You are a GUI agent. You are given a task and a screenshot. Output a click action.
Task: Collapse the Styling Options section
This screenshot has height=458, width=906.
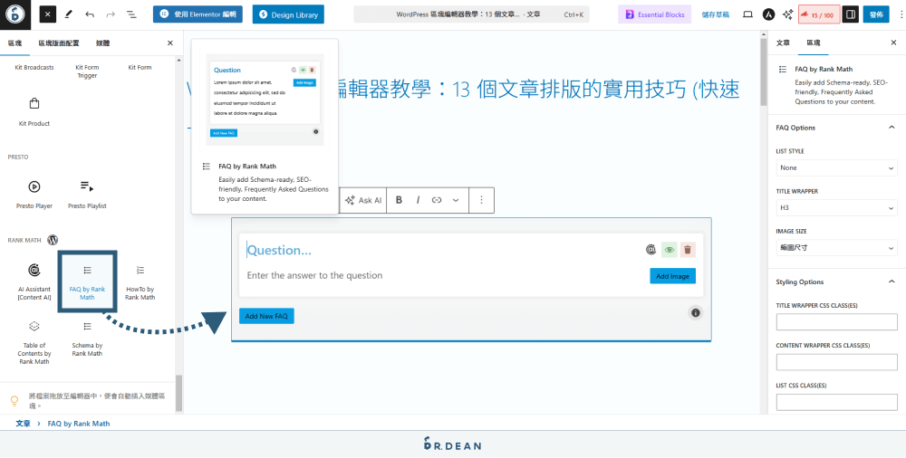pos(835,281)
